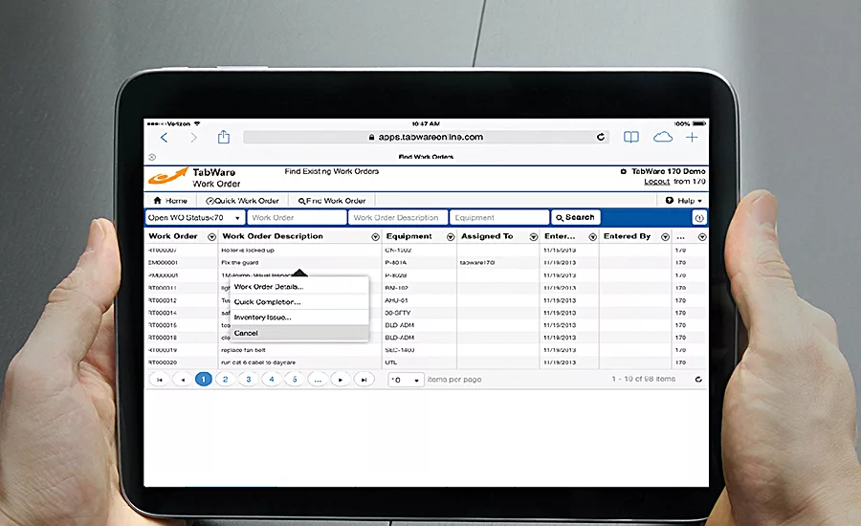Go to next page pager icon
The image size is (861, 526).
point(341,380)
